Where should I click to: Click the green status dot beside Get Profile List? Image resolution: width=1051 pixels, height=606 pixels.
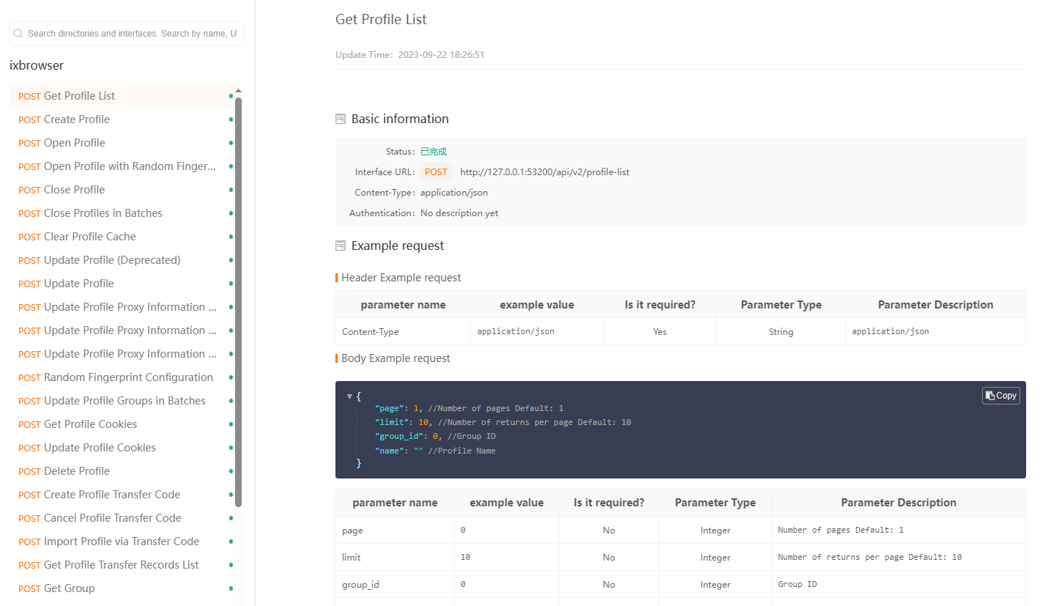coord(231,95)
